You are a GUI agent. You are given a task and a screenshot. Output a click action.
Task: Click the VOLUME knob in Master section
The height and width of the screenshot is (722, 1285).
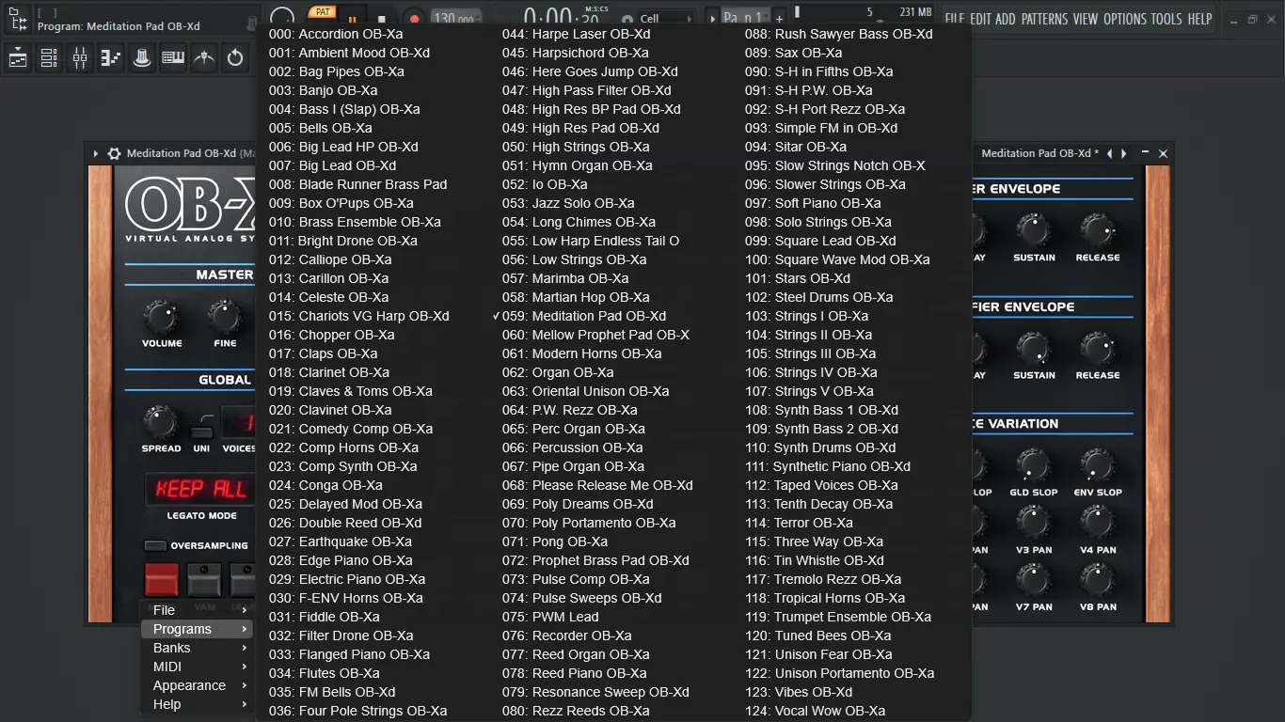tap(162, 317)
